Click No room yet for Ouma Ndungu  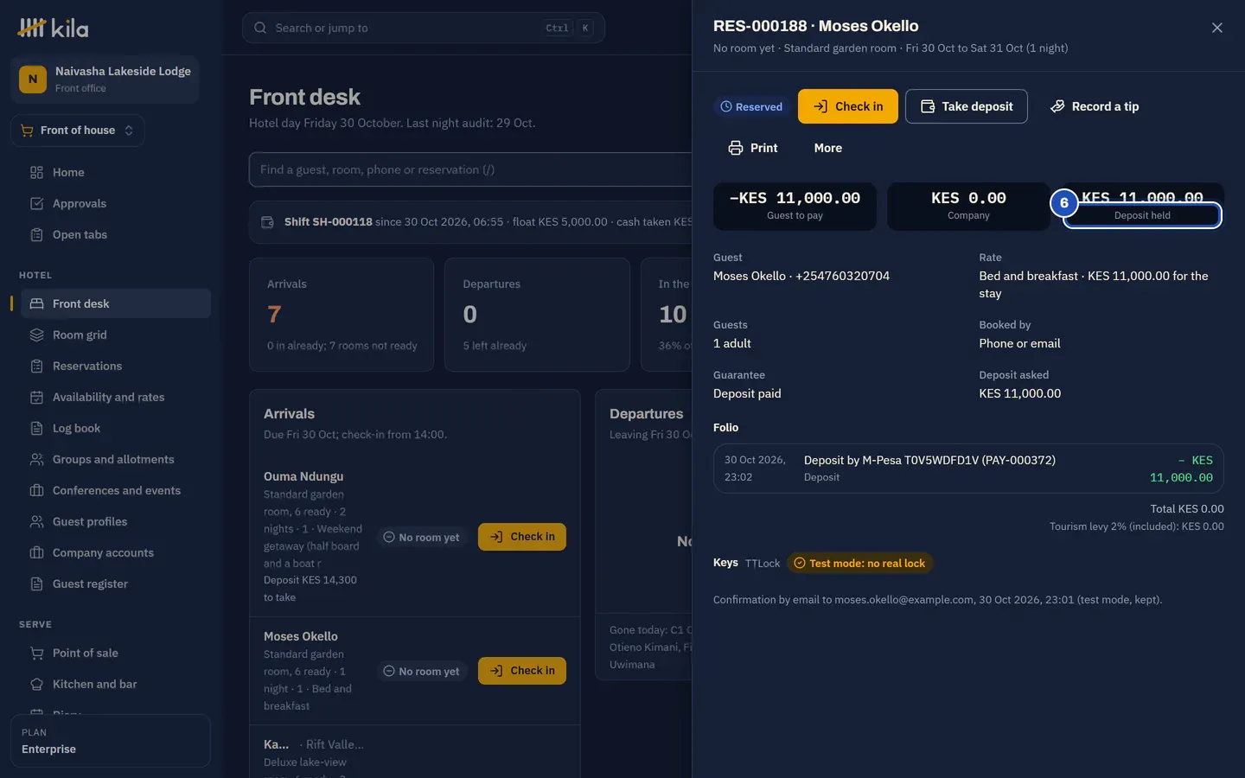pyautogui.click(x=421, y=537)
